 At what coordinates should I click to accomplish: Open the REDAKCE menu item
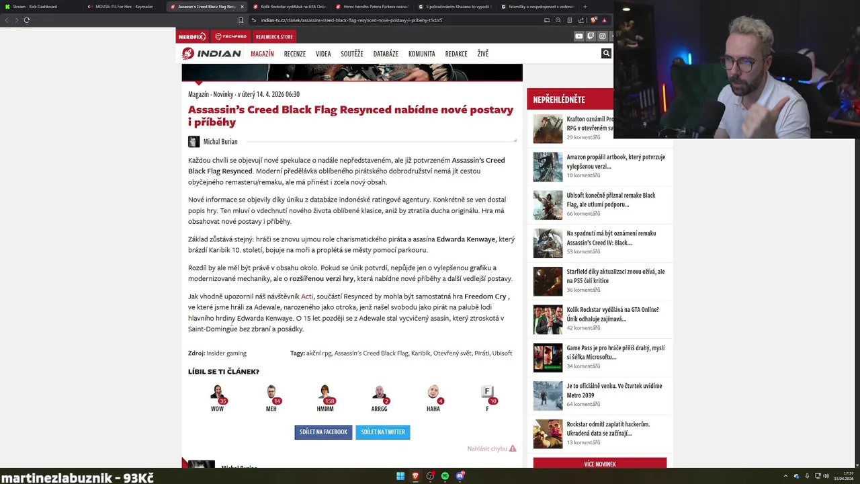456,54
